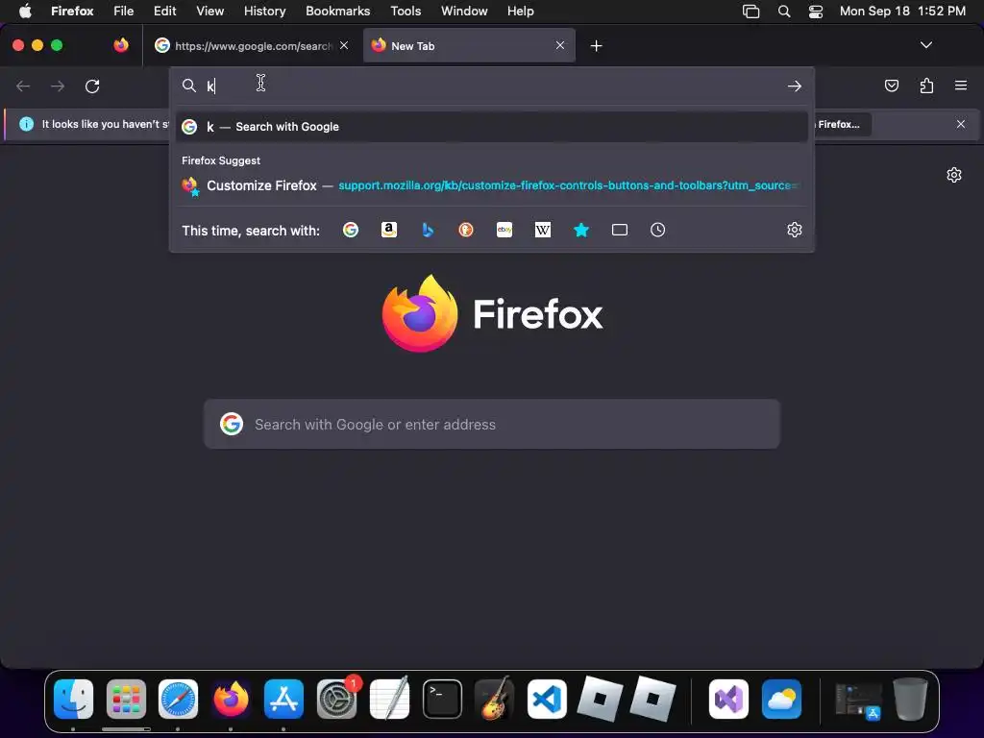
Task: Open the View menu
Action: 209,12
